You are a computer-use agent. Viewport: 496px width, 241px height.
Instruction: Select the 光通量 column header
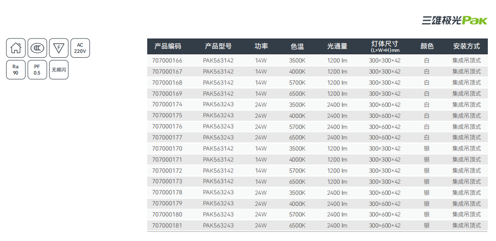point(337,47)
